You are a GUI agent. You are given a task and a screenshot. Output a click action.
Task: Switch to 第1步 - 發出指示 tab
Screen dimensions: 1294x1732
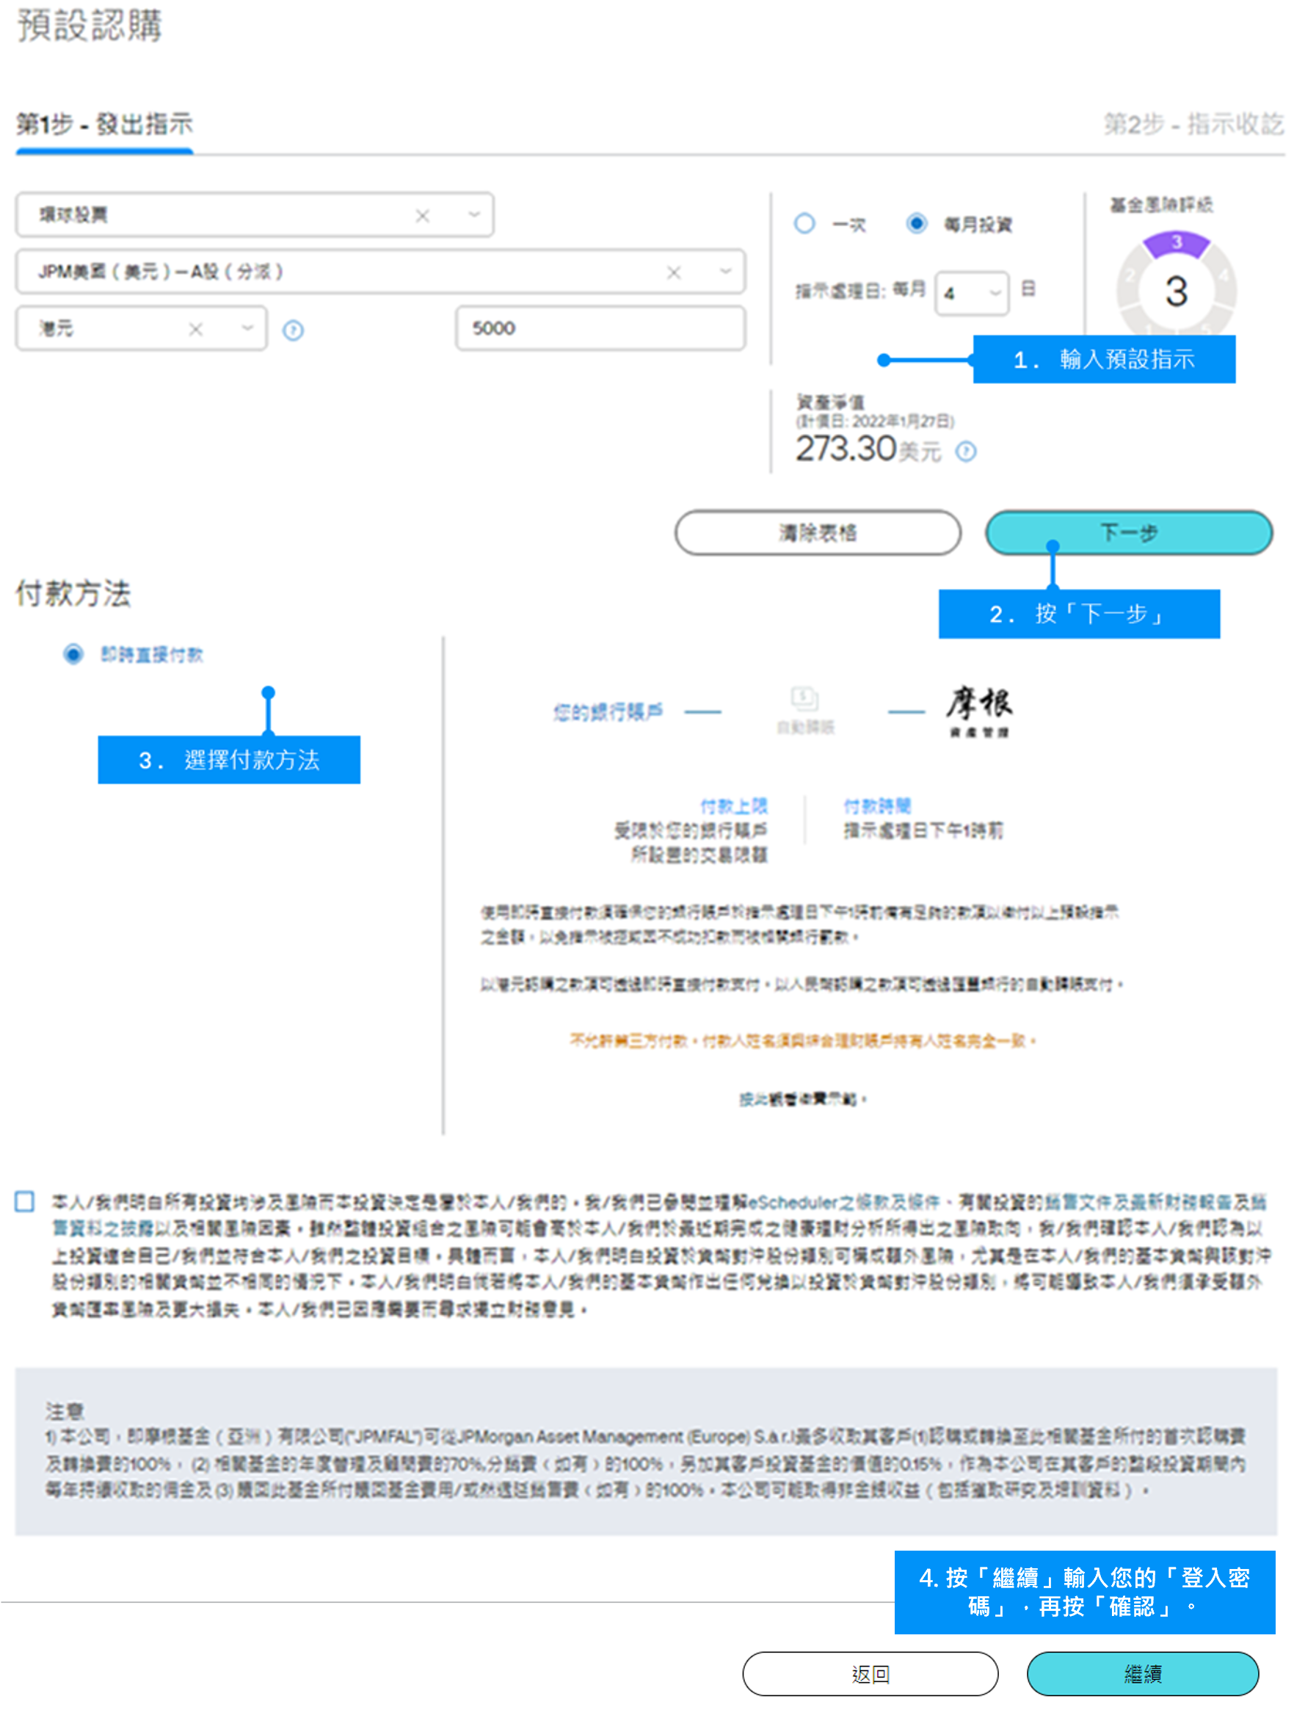pyautogui.click(x=104, y=123)
